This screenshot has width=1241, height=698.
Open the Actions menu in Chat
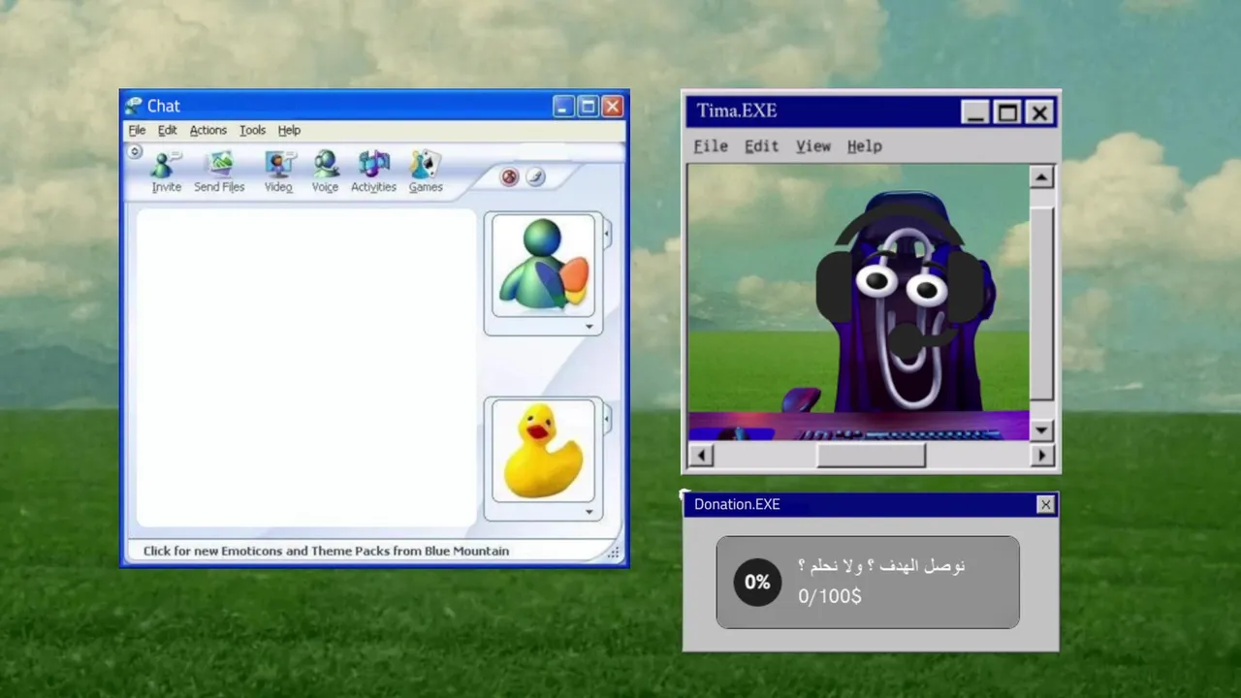click(207, 130)
